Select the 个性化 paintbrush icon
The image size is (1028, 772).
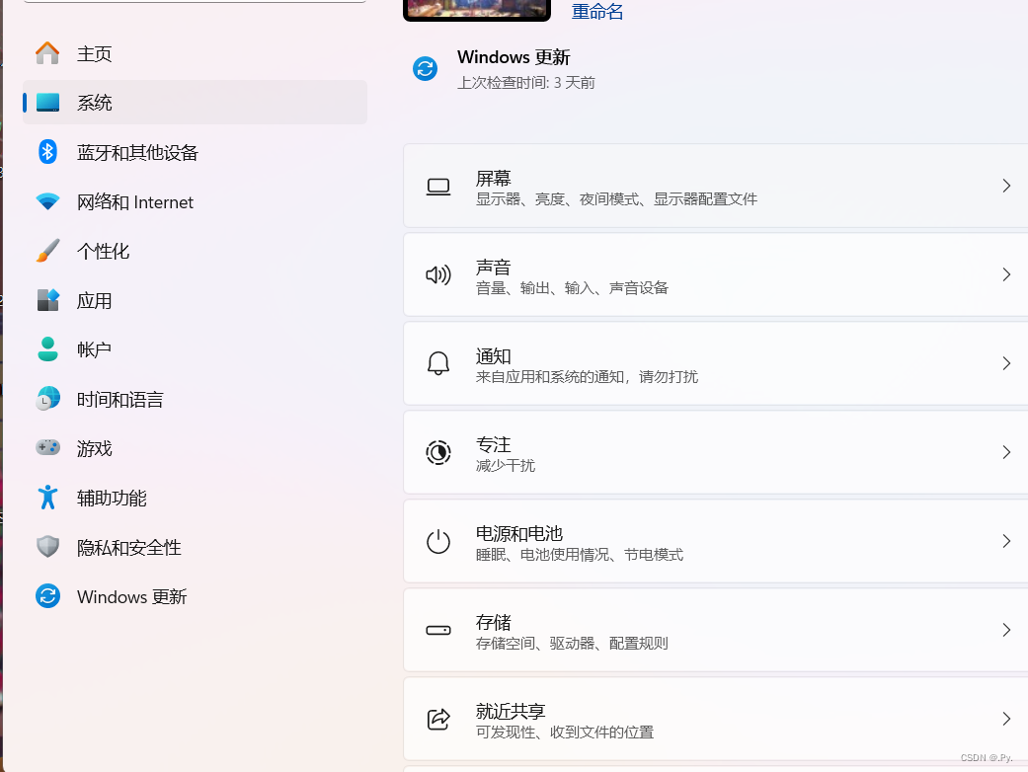click(x=47, y=251)
